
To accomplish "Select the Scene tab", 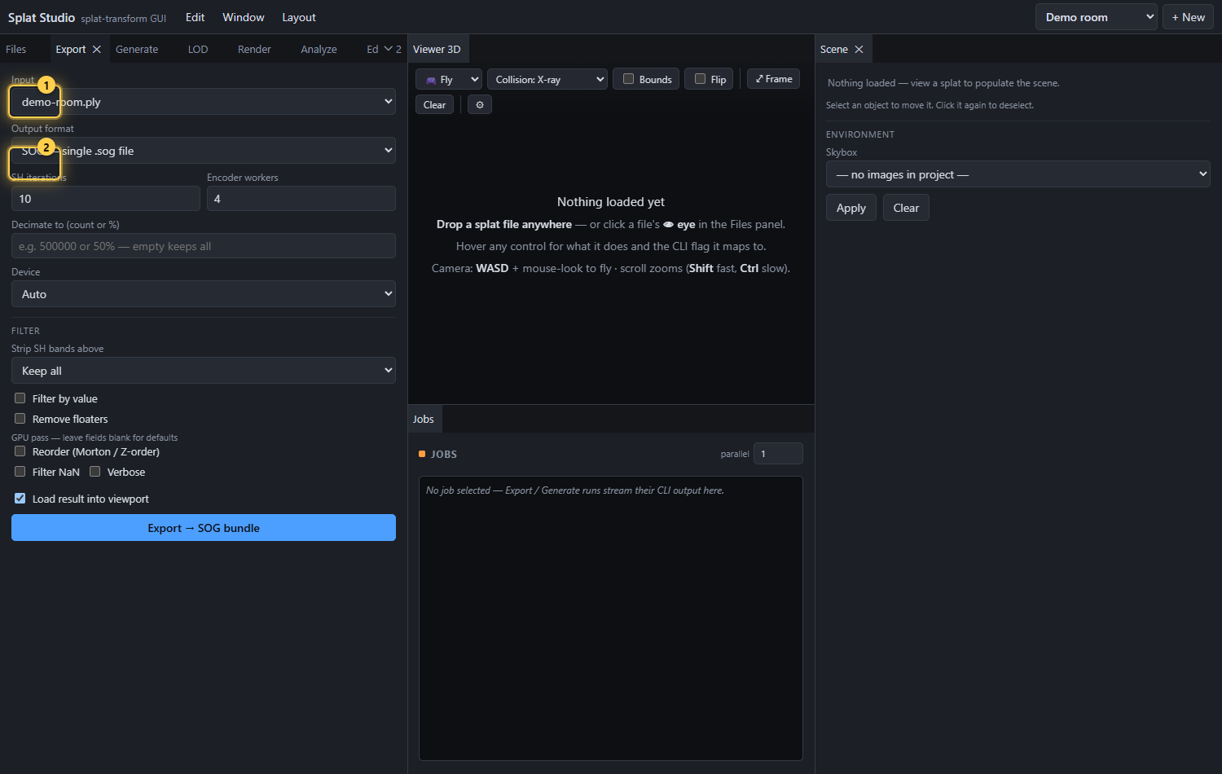I will pyautogui.click(x=834, y=49).
